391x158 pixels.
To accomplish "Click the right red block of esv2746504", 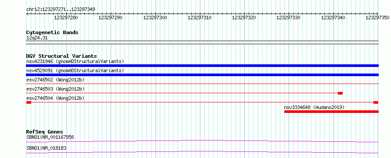I will coord(376,102).
